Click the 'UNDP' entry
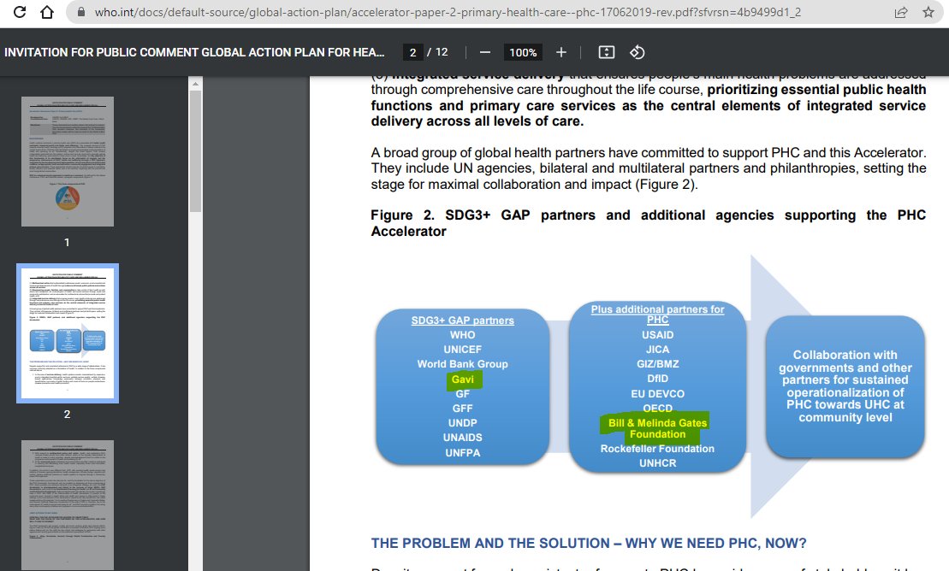 (x=462, y=423)
